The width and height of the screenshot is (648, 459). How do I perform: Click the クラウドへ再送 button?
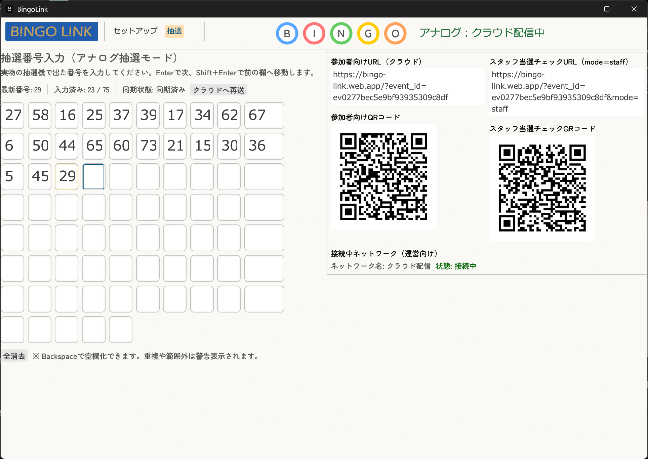pos(218,90)
